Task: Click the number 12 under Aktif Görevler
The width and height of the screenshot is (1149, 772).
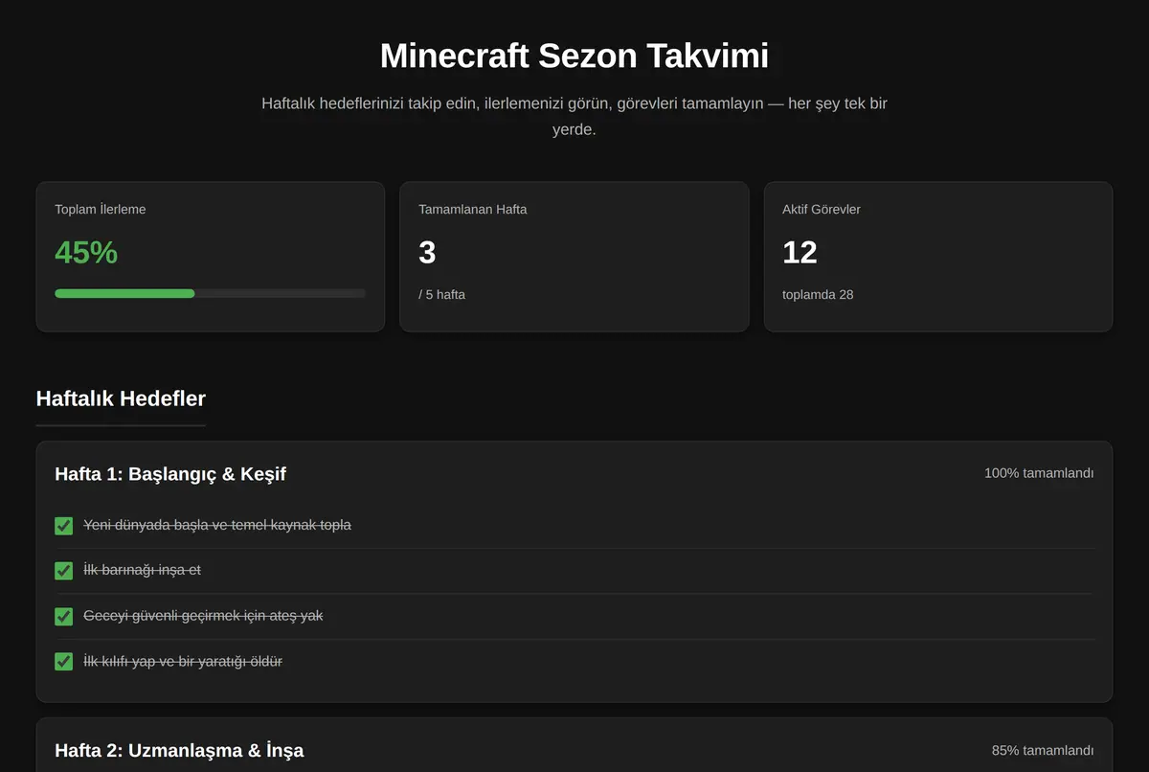Action: (x=800, y=253)
